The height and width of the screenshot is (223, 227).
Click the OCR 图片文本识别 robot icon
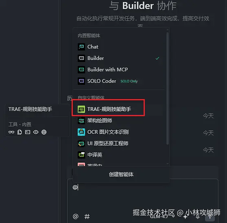[81, 132]
